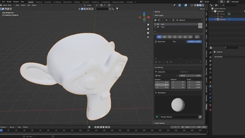245x138 pixels.
Task: Click the blue Z axis gizmo
Action: point(144,14)
